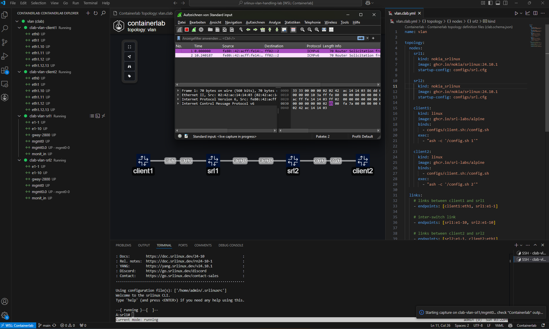
Task: Collapse clab-vlan-client1 node
Action: (x=19, y=28)
